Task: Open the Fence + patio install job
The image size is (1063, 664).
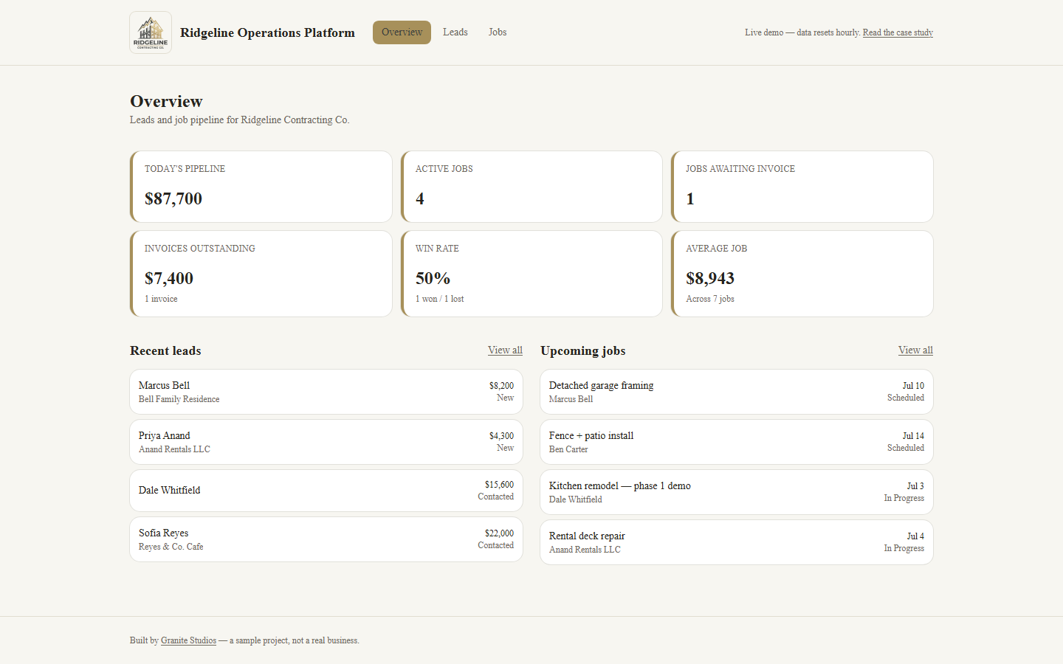Action: click(x=737, y=442)
